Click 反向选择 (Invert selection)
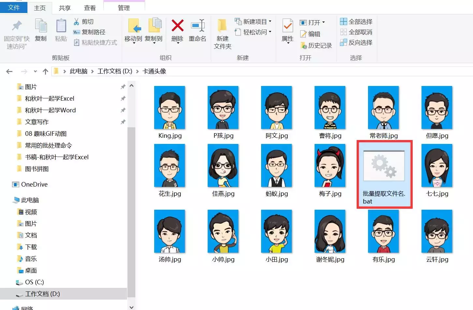The image size is (473, 310). tap(356, 42)
